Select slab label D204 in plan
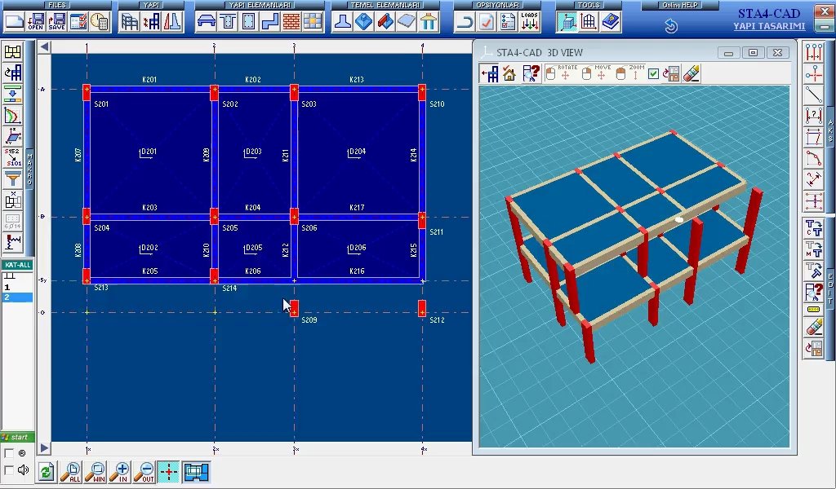This screenshot has width=836, height=489. [x=357, y=152]
